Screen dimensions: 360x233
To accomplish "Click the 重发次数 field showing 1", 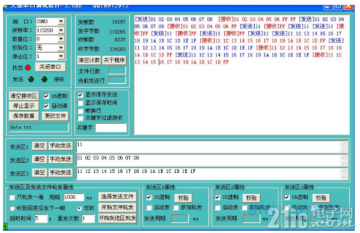I will pos(88,219).
